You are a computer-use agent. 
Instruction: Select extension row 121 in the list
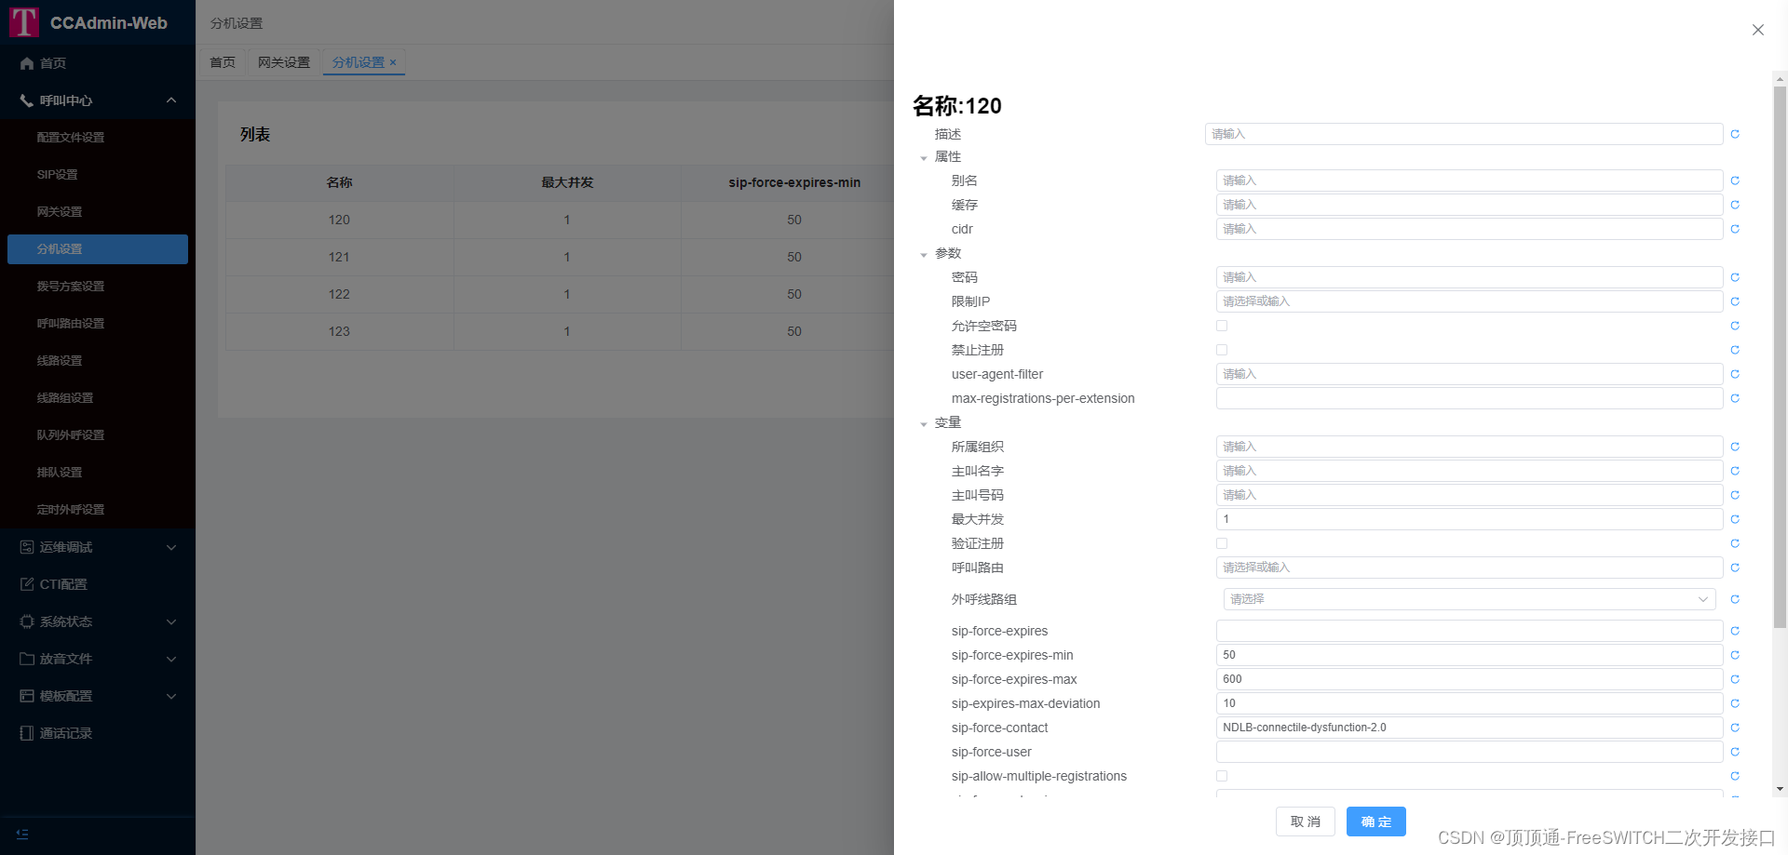click(560, 257)
